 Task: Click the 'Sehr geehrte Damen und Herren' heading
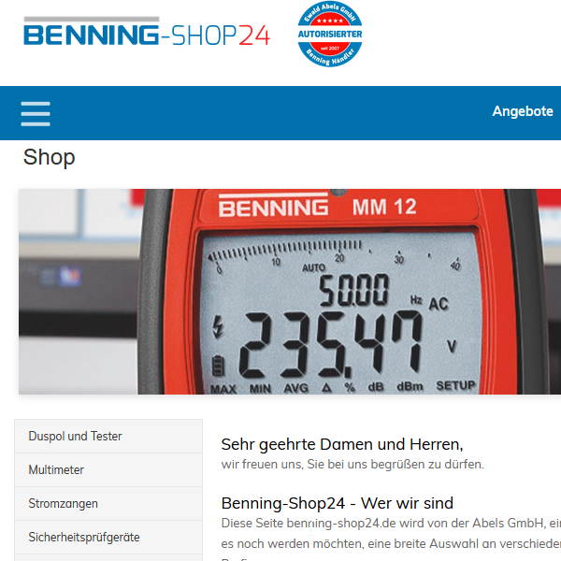(342, 444)
